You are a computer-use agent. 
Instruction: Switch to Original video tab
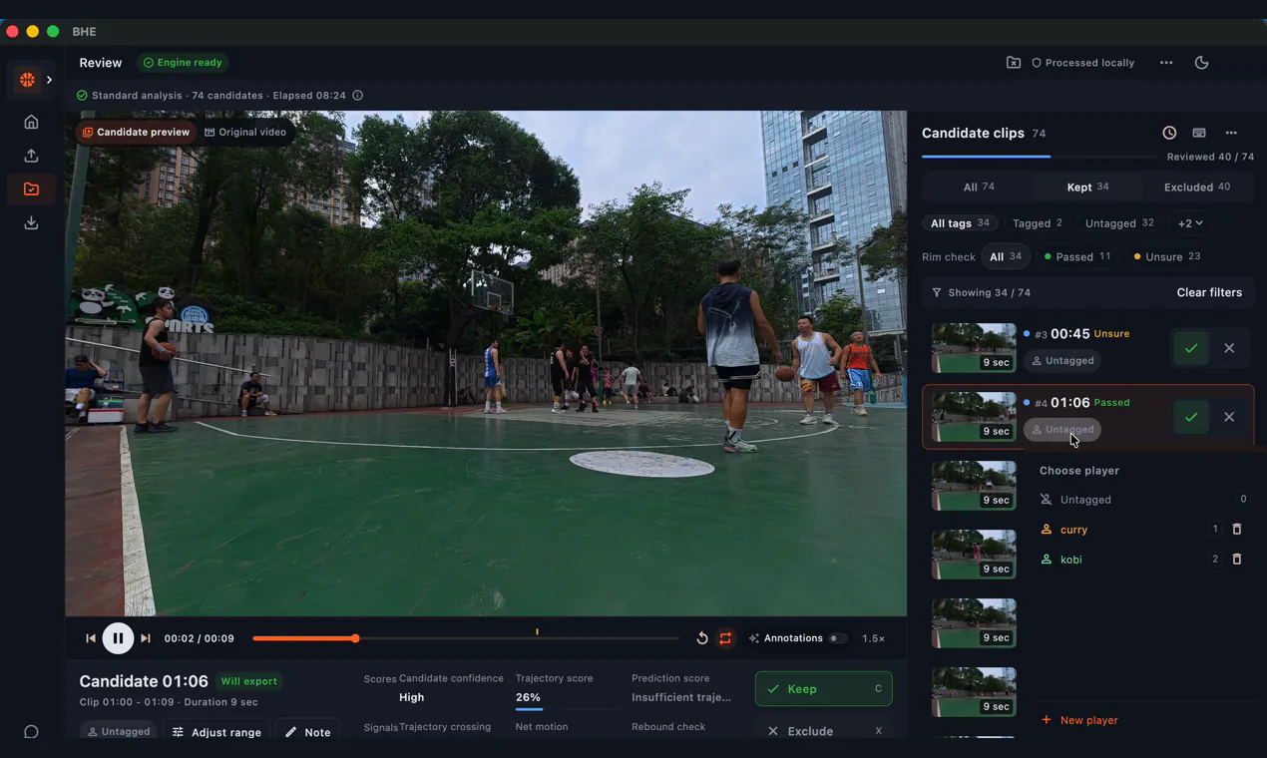tap(244, 132)
